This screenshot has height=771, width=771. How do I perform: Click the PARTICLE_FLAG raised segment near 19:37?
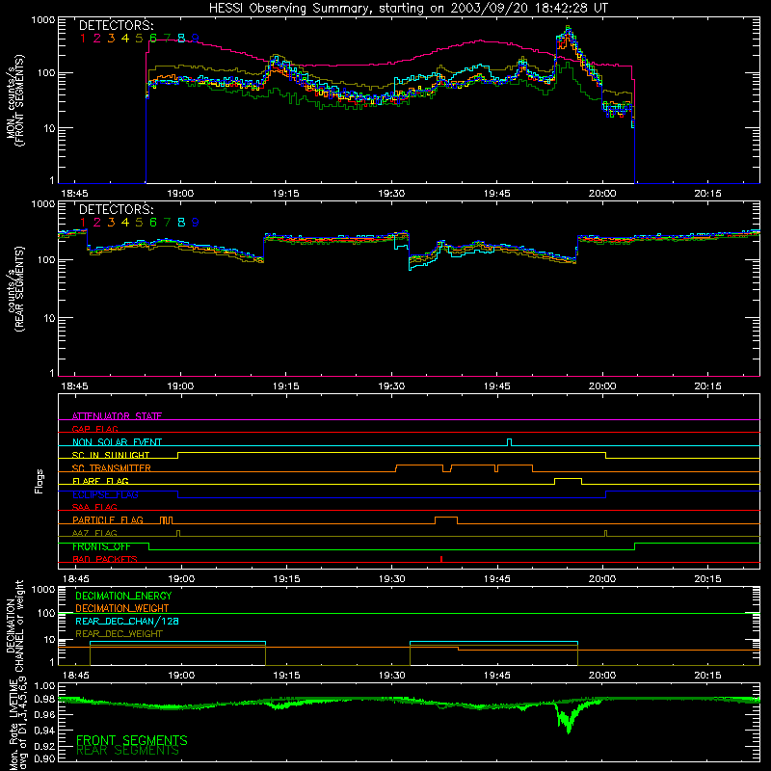click(x=446, y=520)
